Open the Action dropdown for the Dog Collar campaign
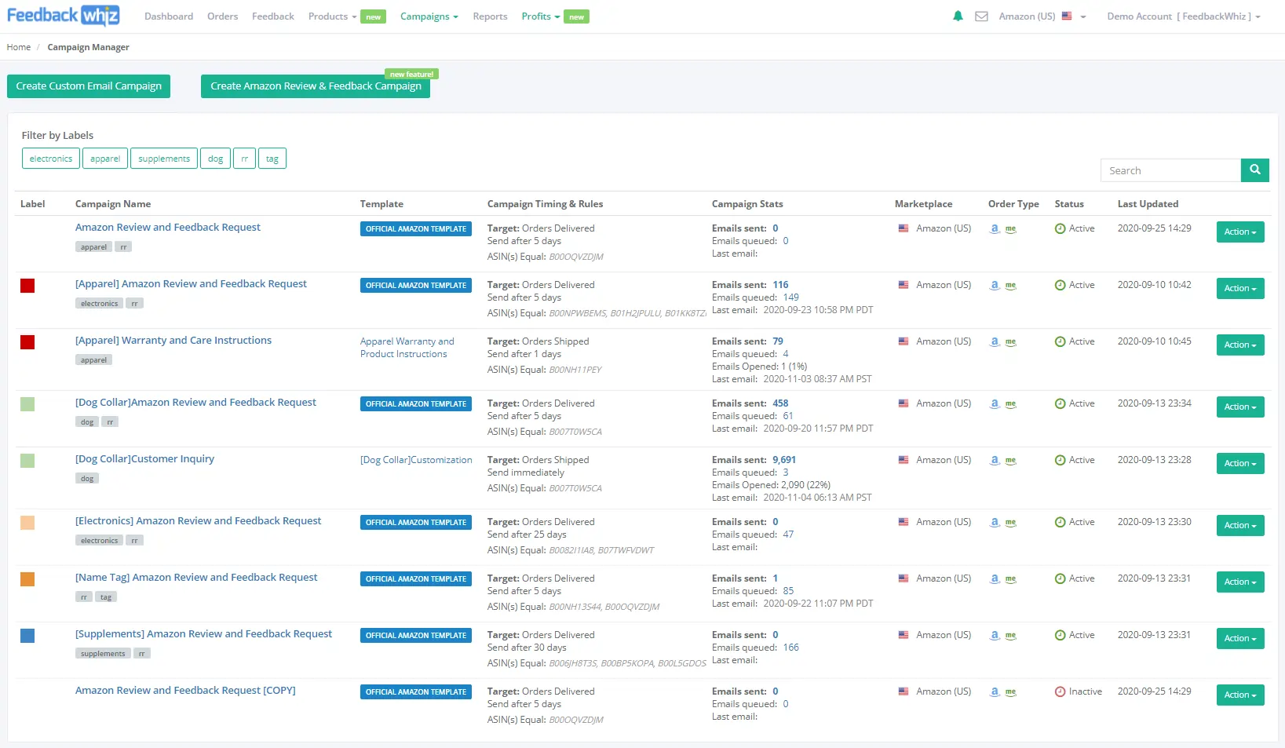The width and height of the screenshot is (1285, 748). pyautogui.click(x=1239, y=407)
